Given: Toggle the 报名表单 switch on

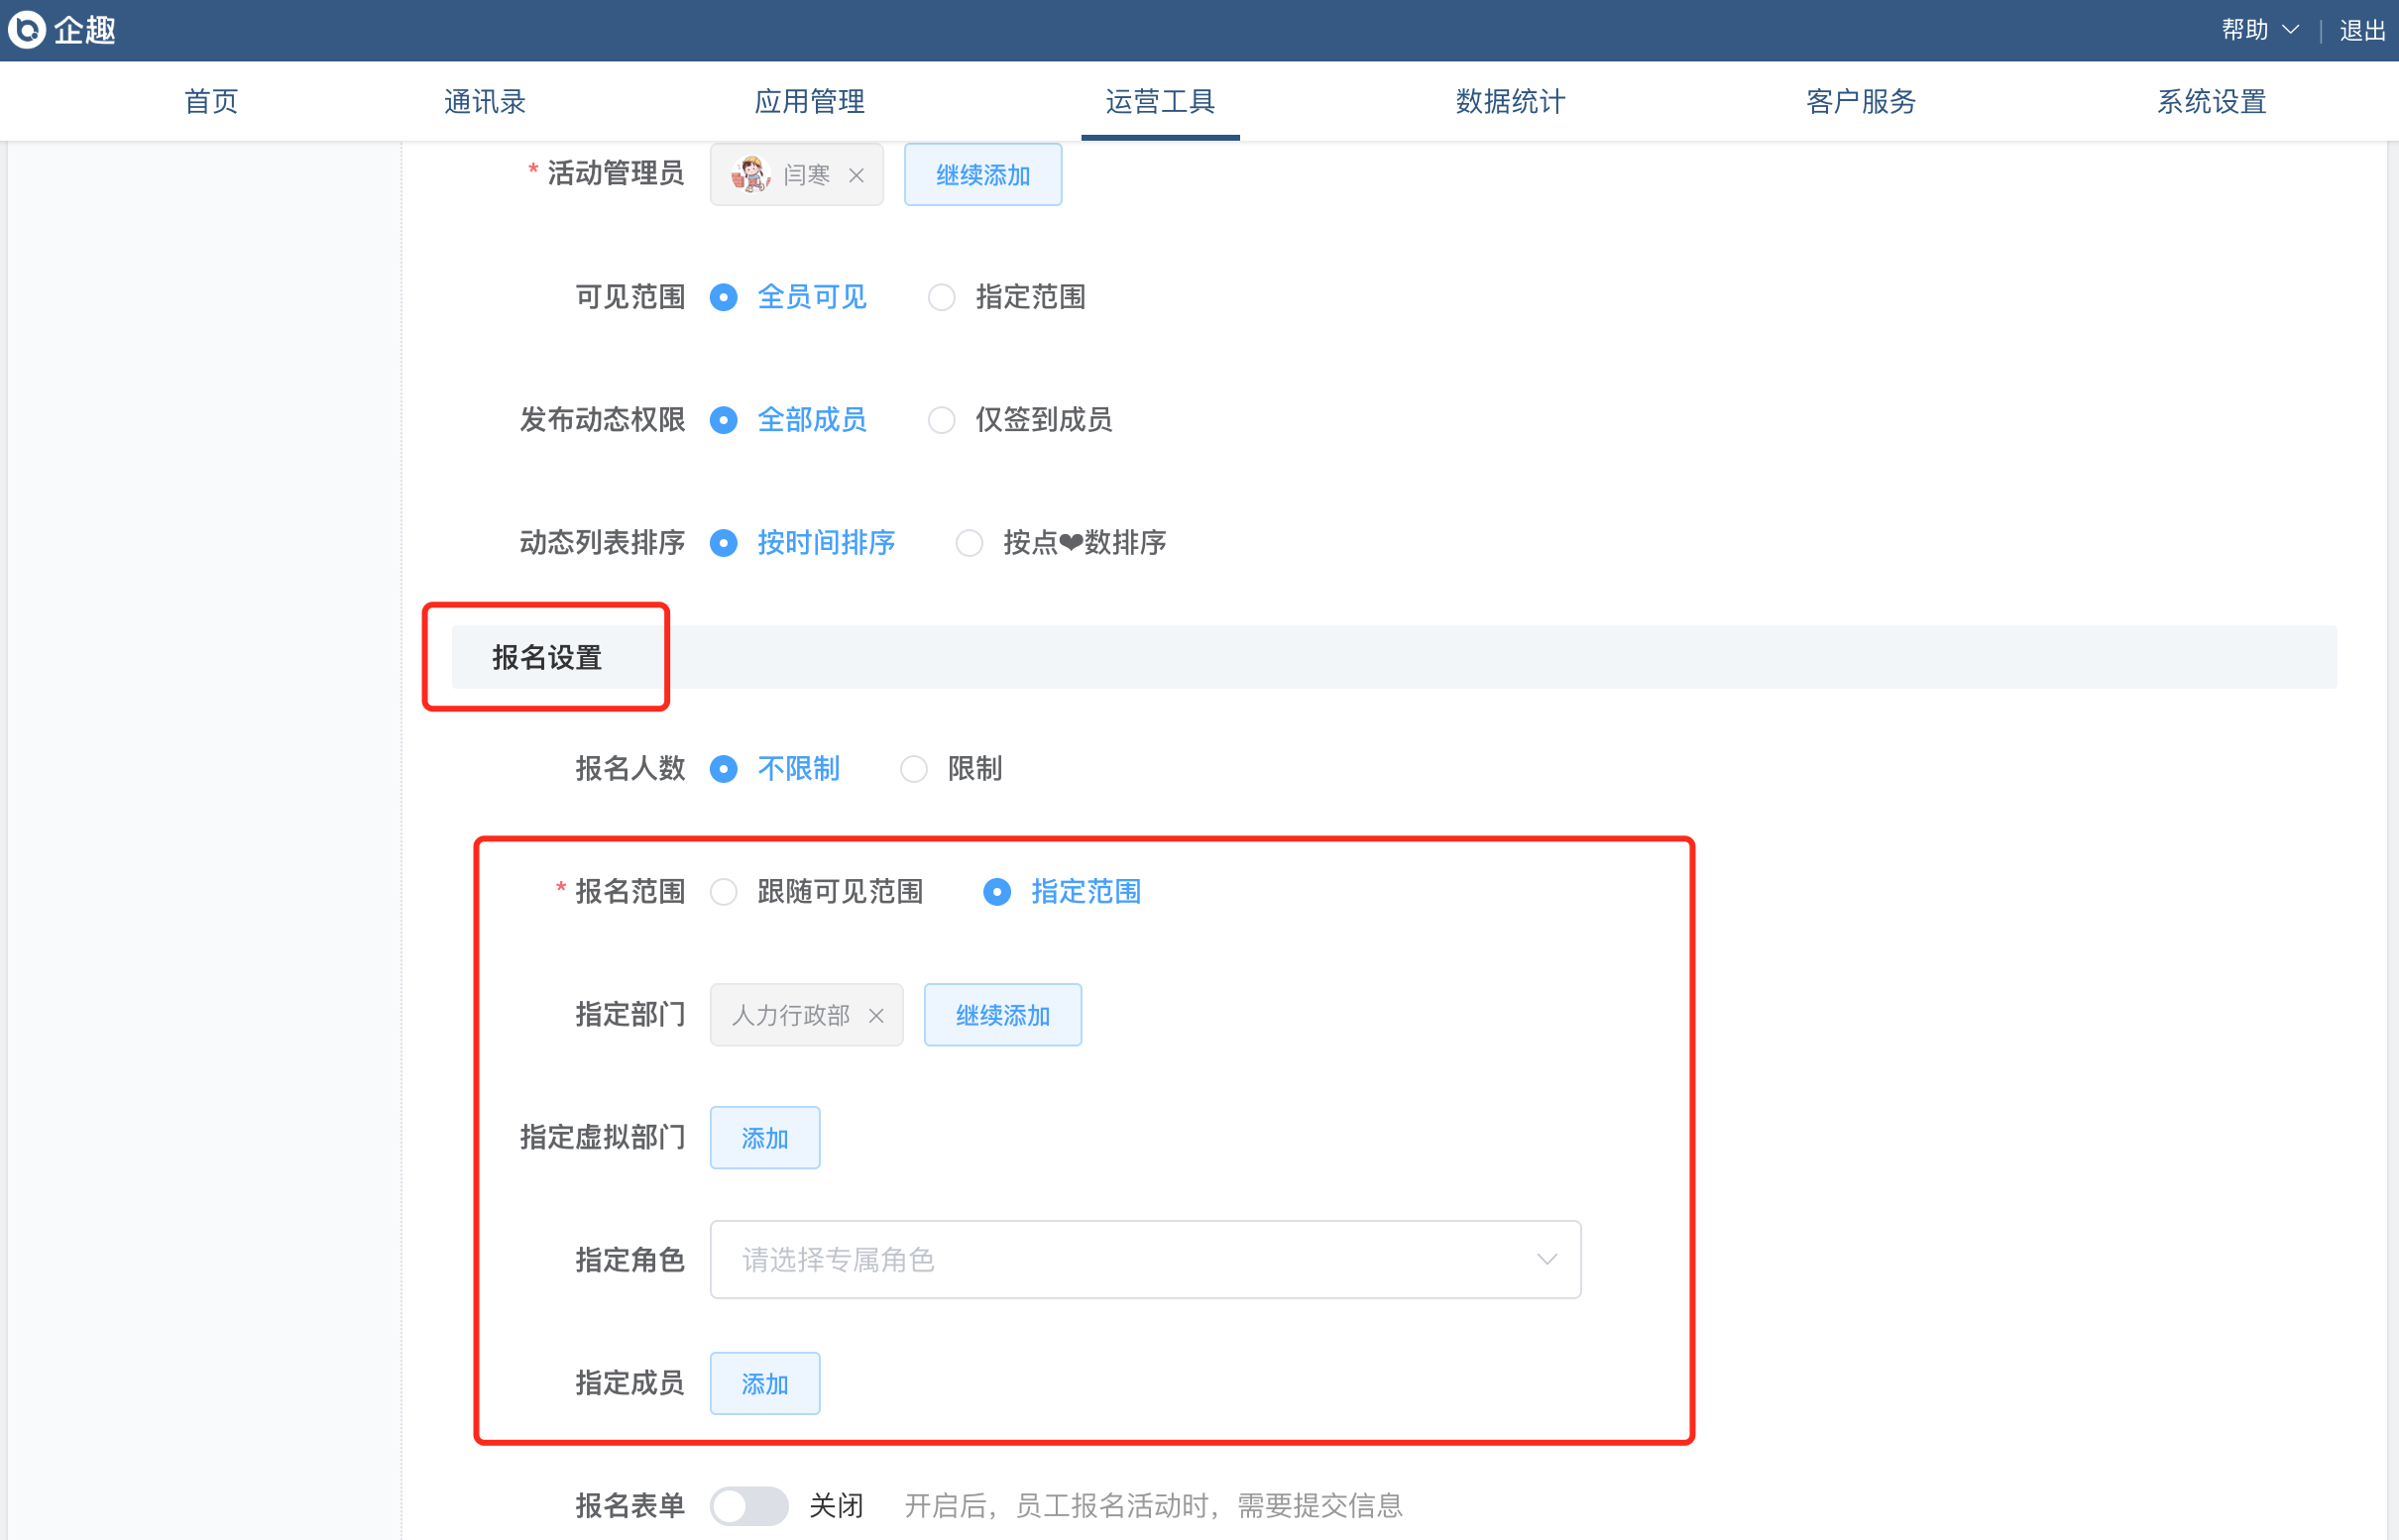Looking at the screenshot, I should 749,1506.
